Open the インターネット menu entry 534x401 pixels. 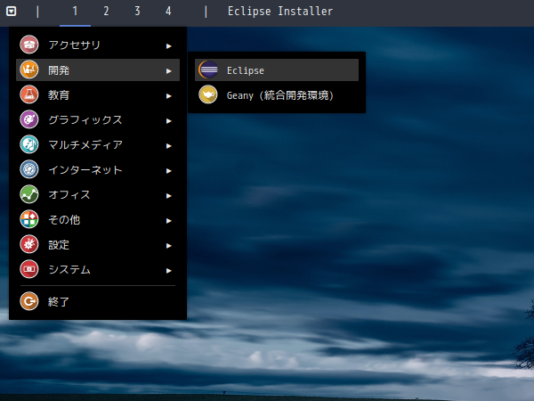coord(98,169)
